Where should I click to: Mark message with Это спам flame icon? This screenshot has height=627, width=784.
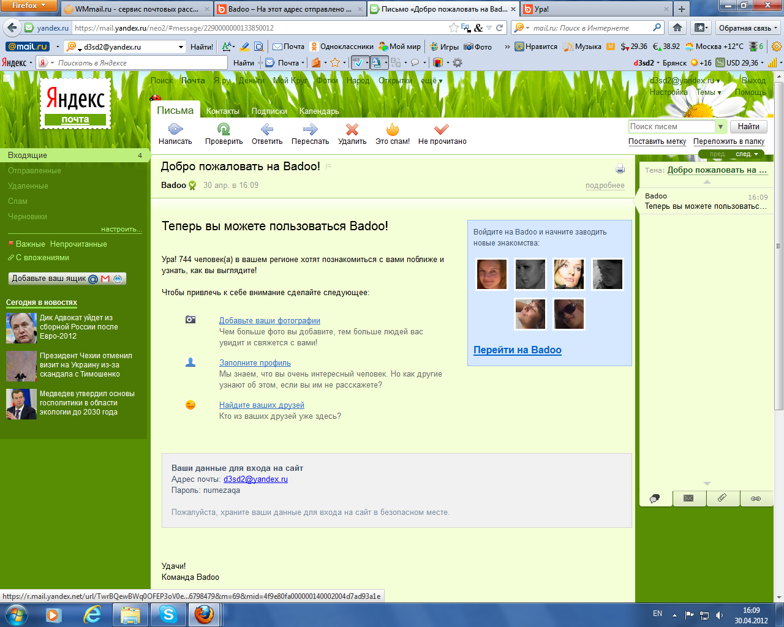[393, 129]
